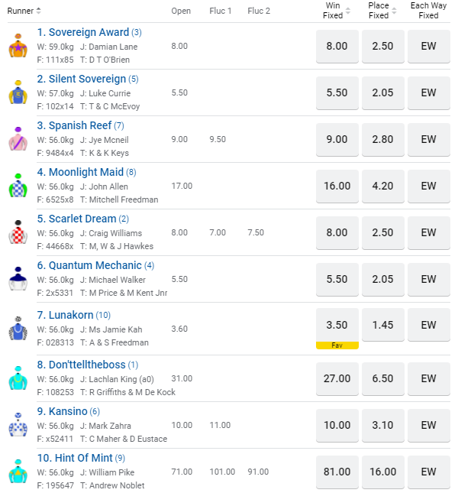Click Silent Sovereign jockey silks icon

(x=18, y=93)
